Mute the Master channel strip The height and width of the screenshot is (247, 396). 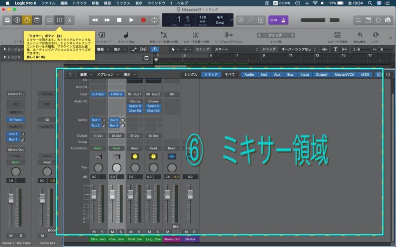(x=186, y=232)
